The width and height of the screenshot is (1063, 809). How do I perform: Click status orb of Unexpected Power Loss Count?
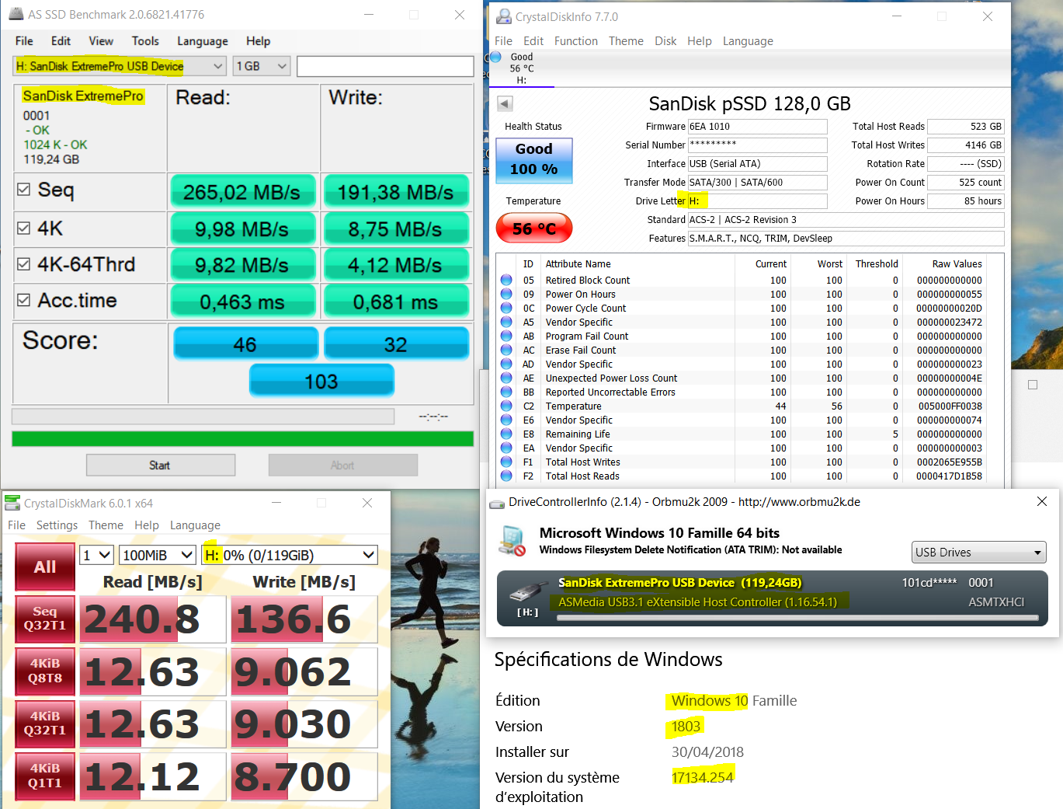[x=506, y=378]
